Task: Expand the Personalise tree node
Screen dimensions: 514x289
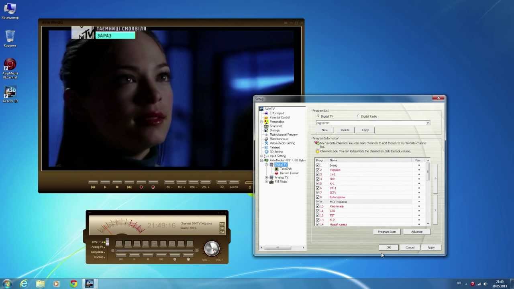Action: click(261, 122)
